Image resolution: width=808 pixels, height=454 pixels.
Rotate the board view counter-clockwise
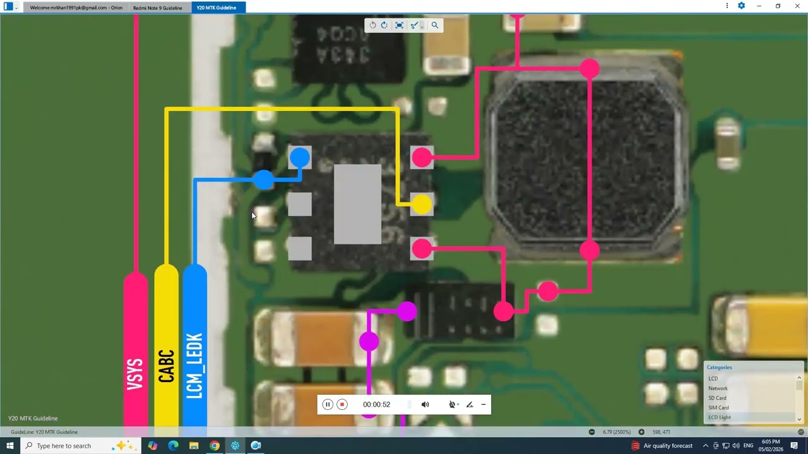[x=372, y=25]
